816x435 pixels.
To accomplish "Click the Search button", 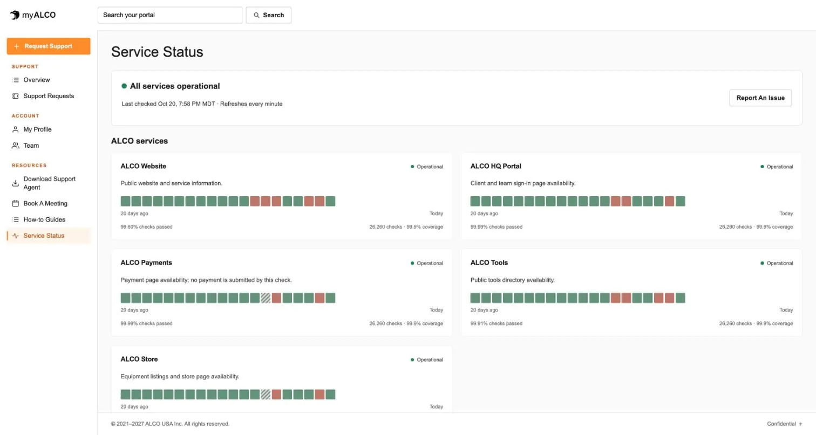I will 269,15.
